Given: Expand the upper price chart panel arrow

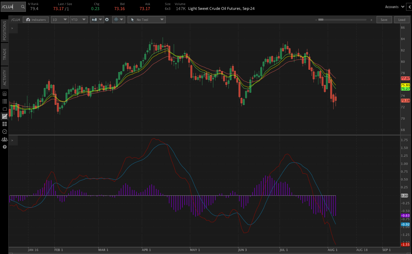Looking at the screenshot, I should coord(12,28).
